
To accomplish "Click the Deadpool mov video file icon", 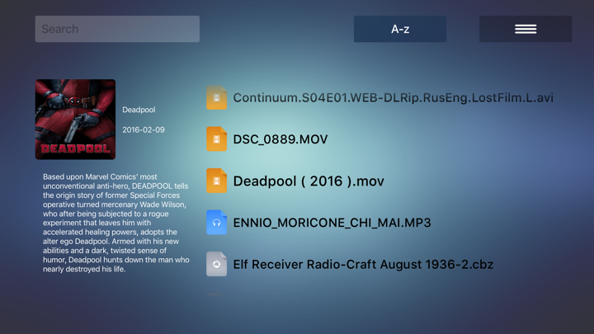I will pyautogui.click(x=216, y=181).
